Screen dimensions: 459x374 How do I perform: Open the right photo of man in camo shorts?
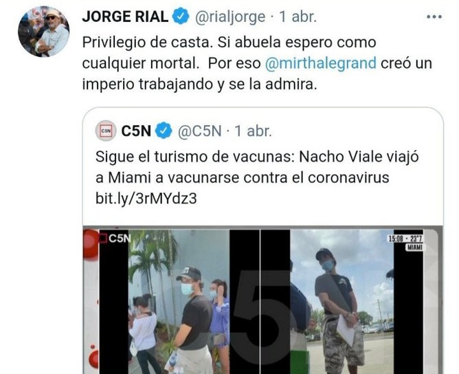(x=342, y=302)
